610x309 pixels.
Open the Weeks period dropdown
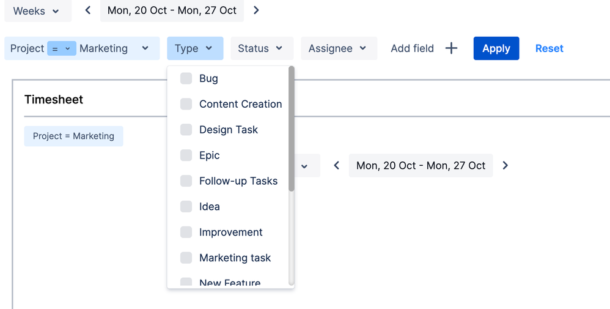pyautogui.click(x=37, y=11)
